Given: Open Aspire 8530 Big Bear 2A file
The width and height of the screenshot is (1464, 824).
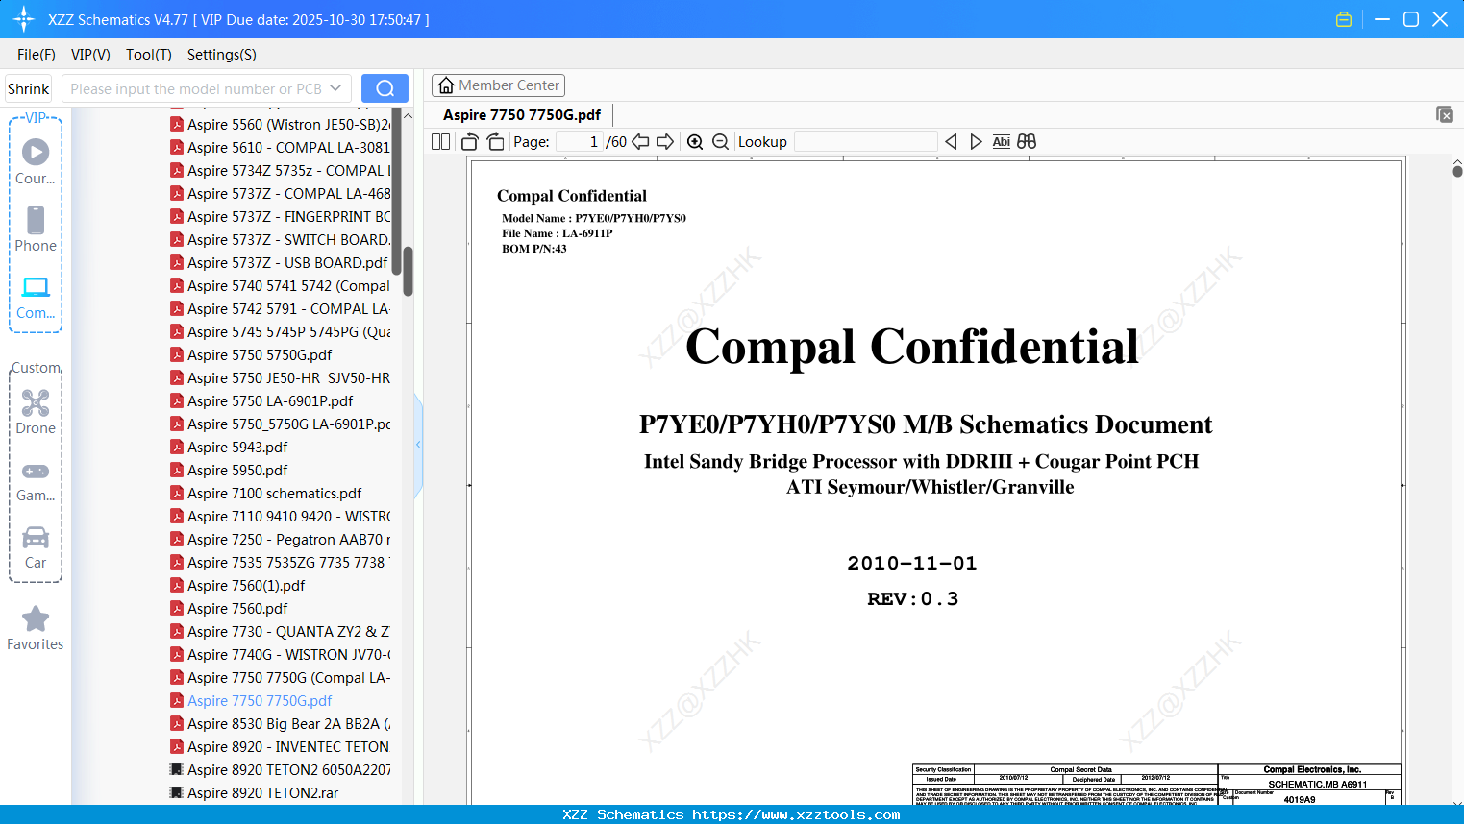Looking at the screenshot, I should [x=280, y=724].
